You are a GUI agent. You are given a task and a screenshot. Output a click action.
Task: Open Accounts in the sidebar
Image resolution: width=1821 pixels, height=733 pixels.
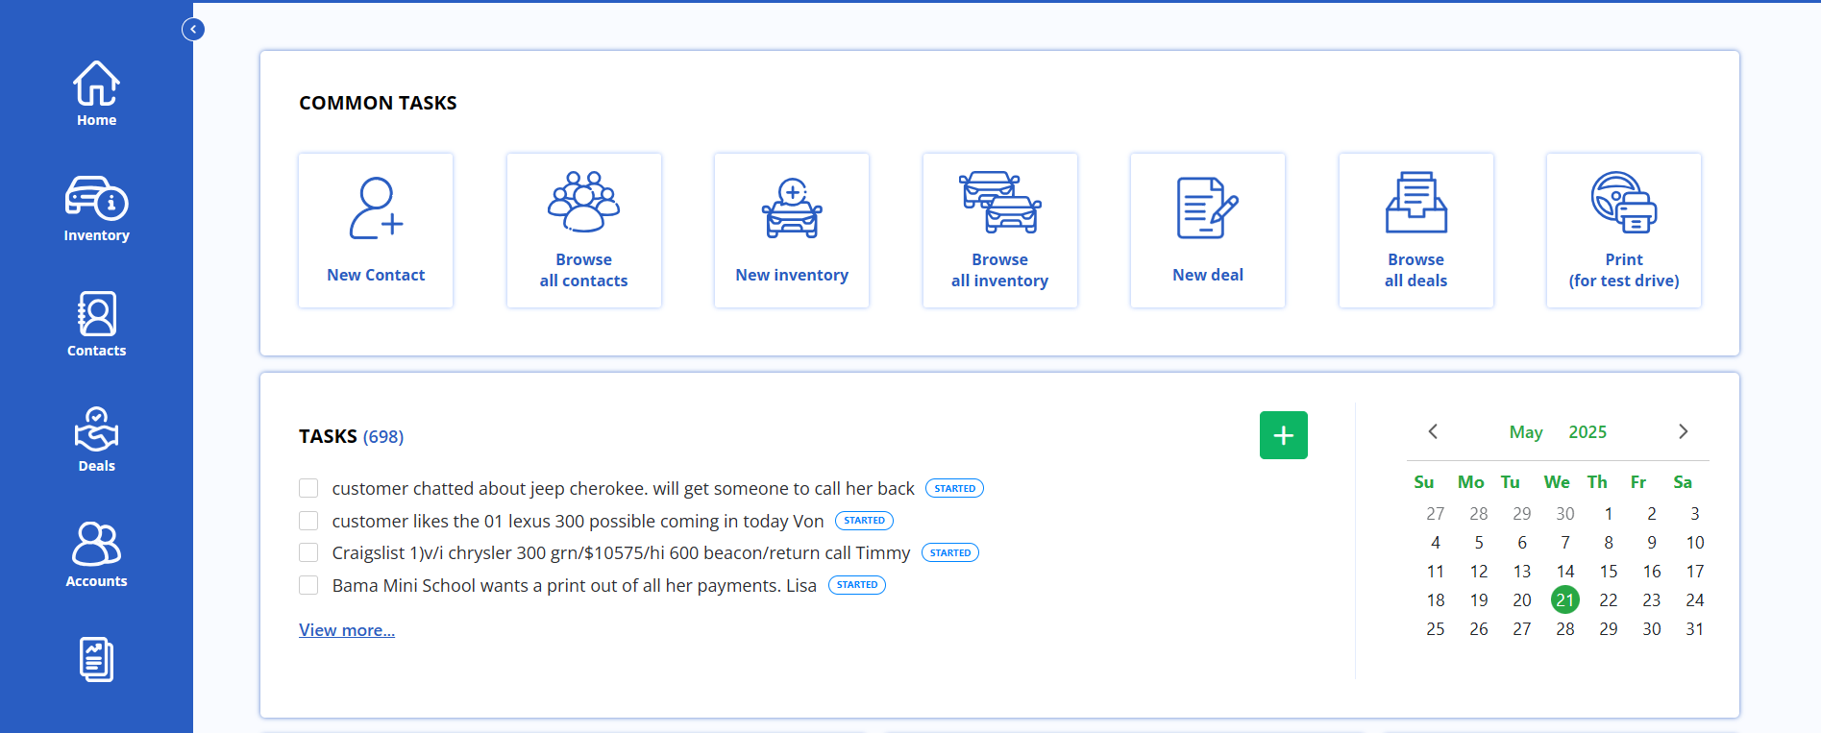point(96,554)
